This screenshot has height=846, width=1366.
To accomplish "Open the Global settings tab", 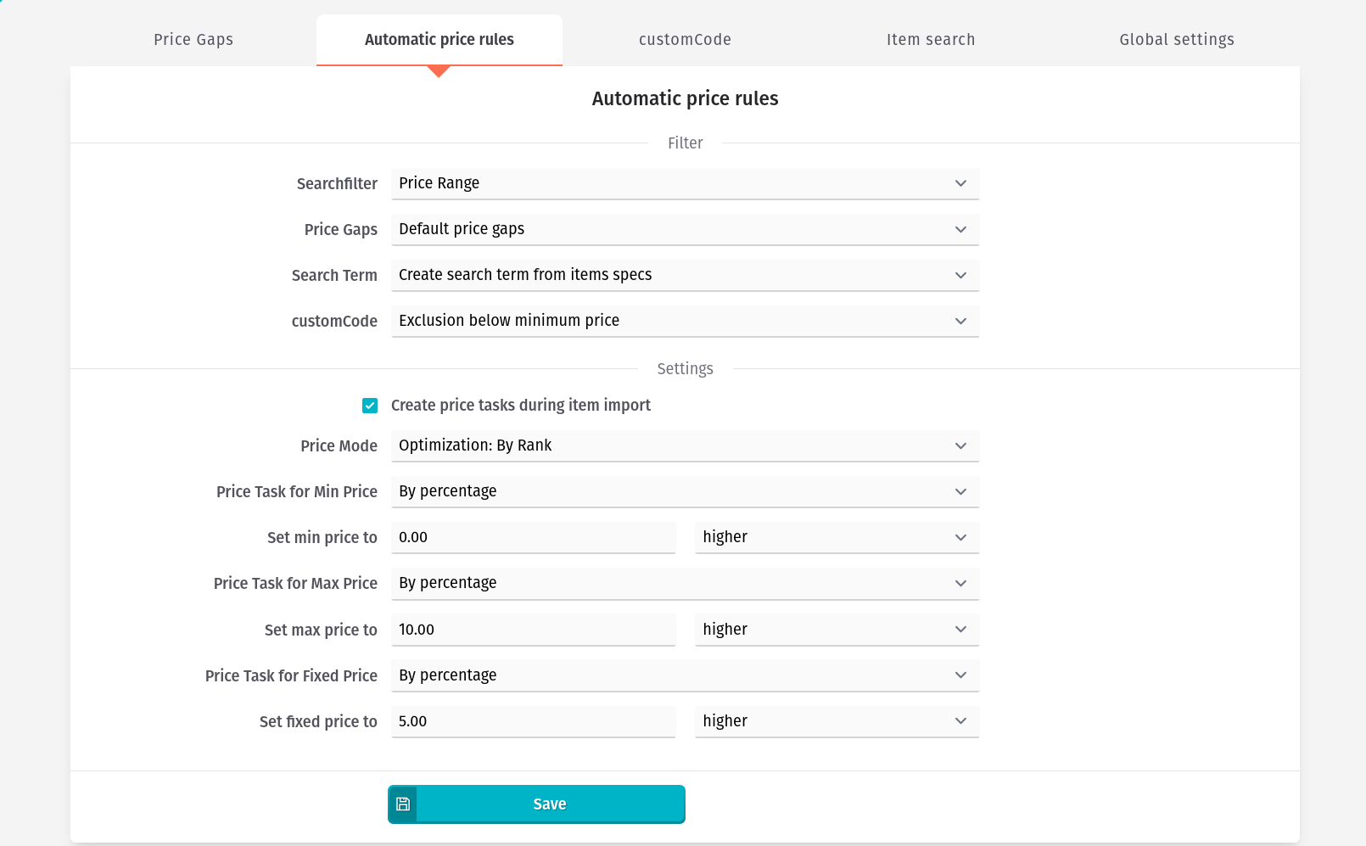I will [1177, 40].
